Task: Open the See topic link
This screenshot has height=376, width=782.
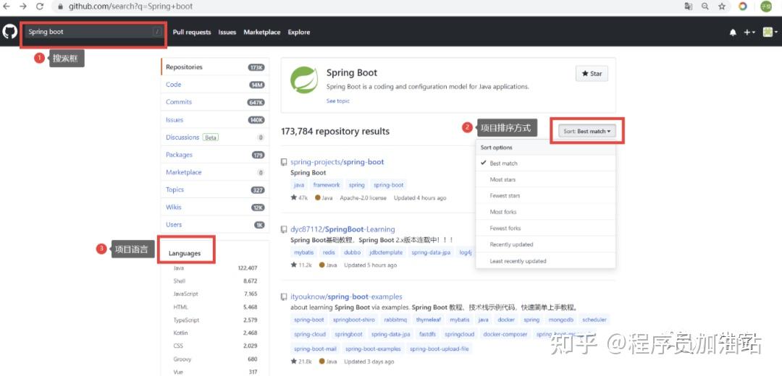Action: point(337,101)
